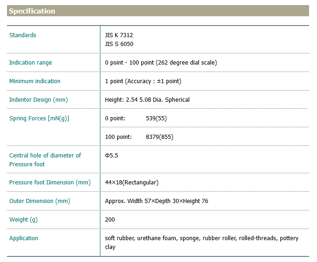Viewport: 317px width, 262px height.
Task: Click the Specification header bar
Action: point(158,11)
